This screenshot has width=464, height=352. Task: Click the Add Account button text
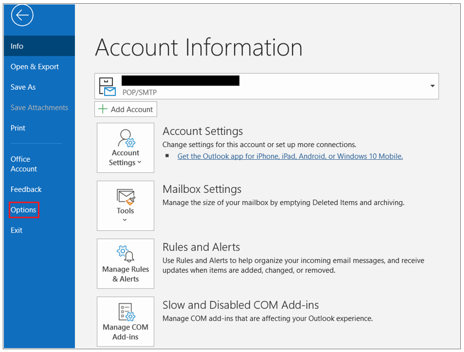132,110
